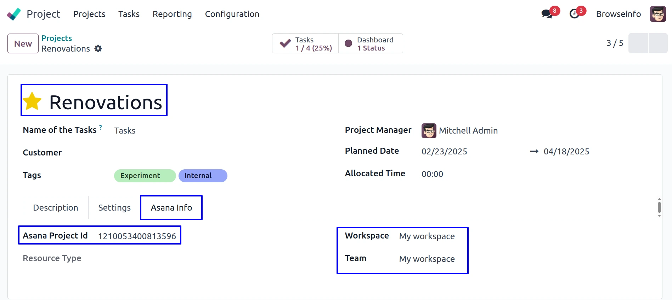Click the Asana Project Id field
The width and height of the screenshot is (672, 300).
pos(137,236)
